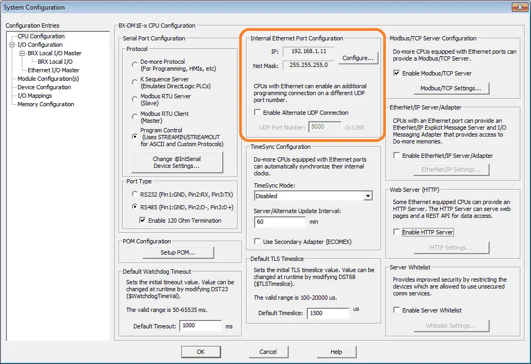Click the IP address field
The width and height of the screenshot is (531, 364).
[x=308, y=52]
